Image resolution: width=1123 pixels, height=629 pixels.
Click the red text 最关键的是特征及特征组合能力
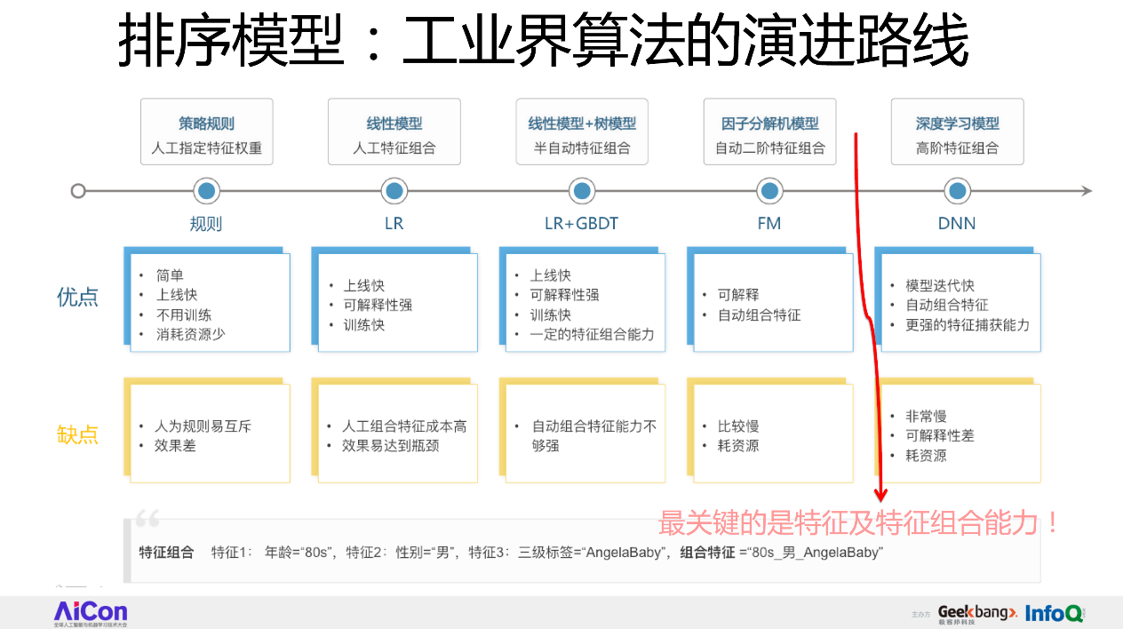point(856,524)
